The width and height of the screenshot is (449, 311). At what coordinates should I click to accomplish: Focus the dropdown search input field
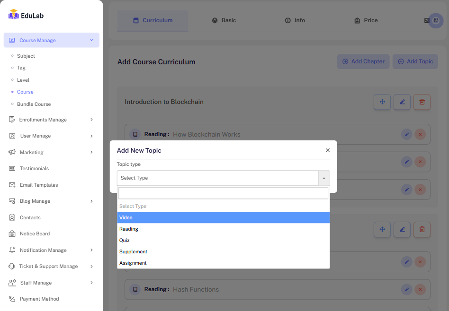tap(223, 193)
